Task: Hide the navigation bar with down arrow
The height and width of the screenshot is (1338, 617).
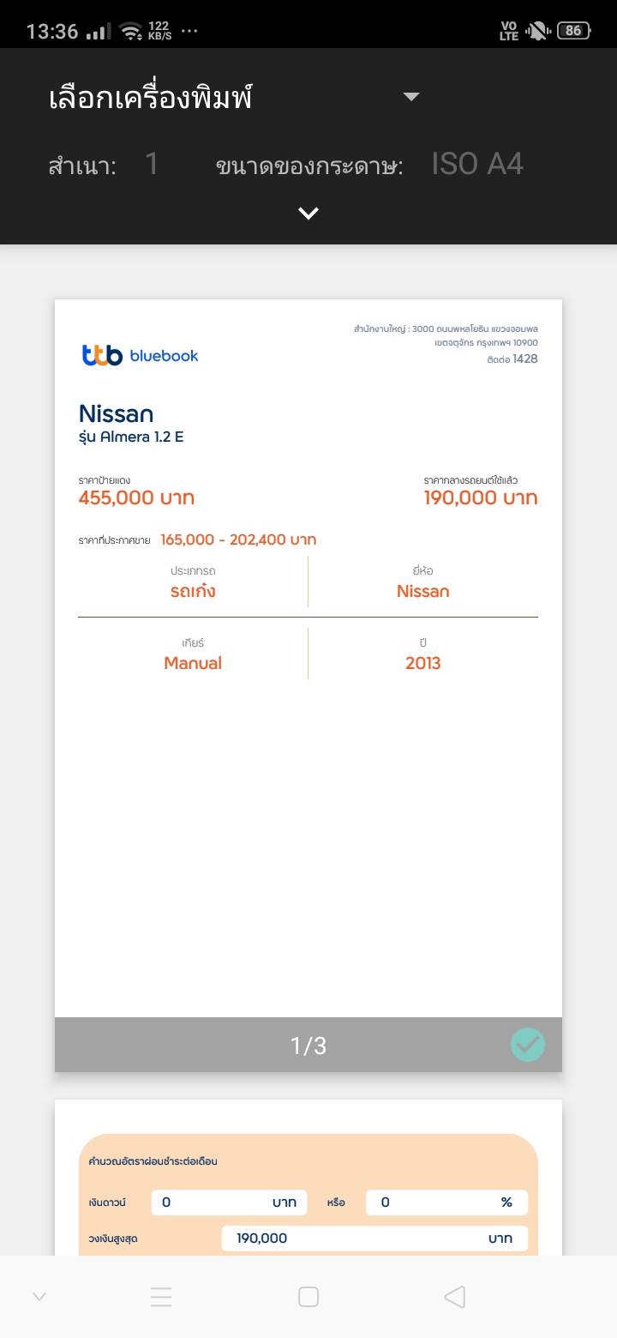Action: (x=39, y=1297)
